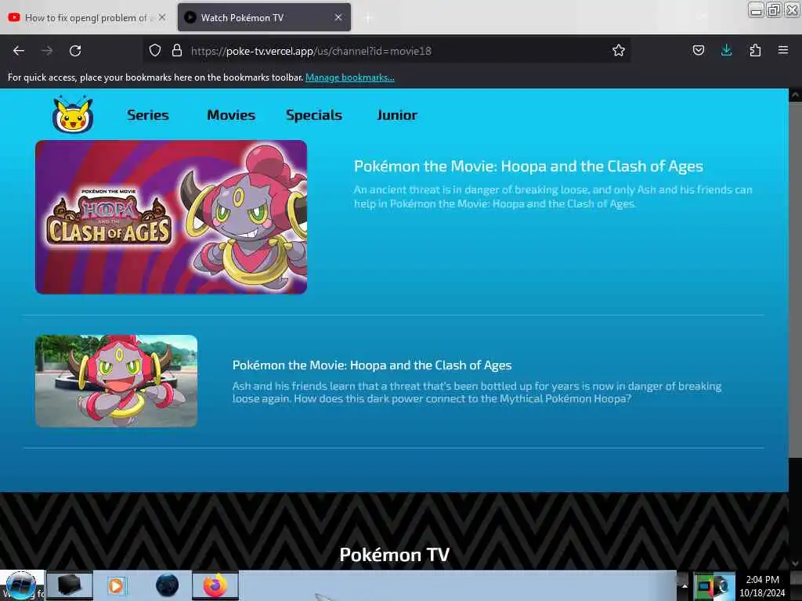Click the Pokémon TV footer heading
The width and height of the screenshot is (802, 601).
(395, 555)
